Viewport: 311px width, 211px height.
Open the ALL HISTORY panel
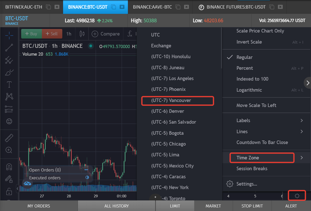(117, 206)
